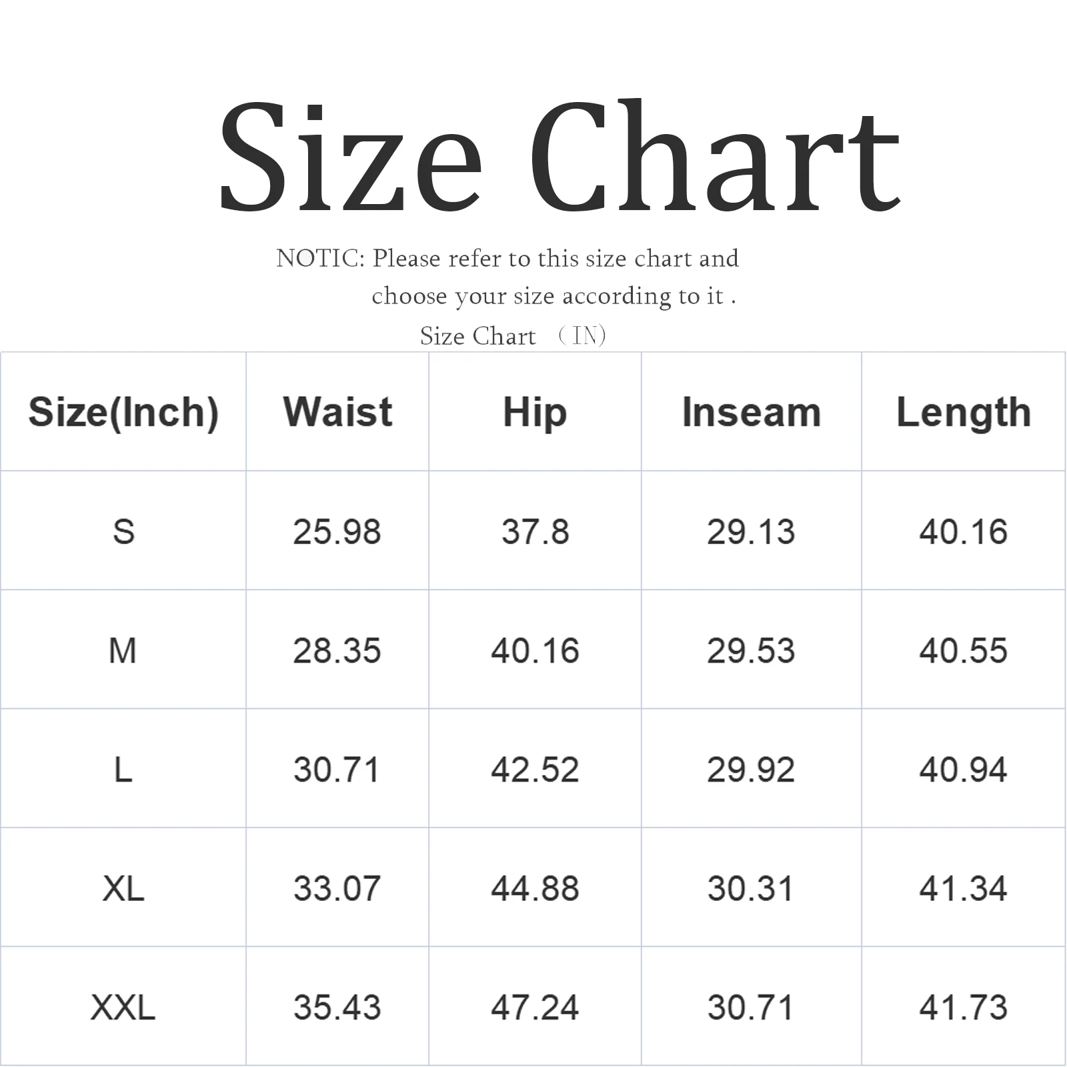Click waist value 35.43 for XXL
Viewport: 1067px width, 1067px height.
click(x=337, y=1007)
